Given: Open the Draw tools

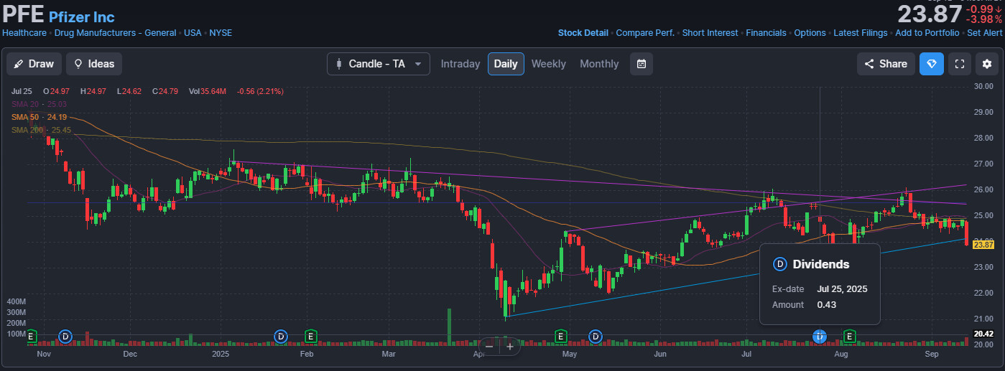Looking at the screenshot, I should click(x=34, y=64).
